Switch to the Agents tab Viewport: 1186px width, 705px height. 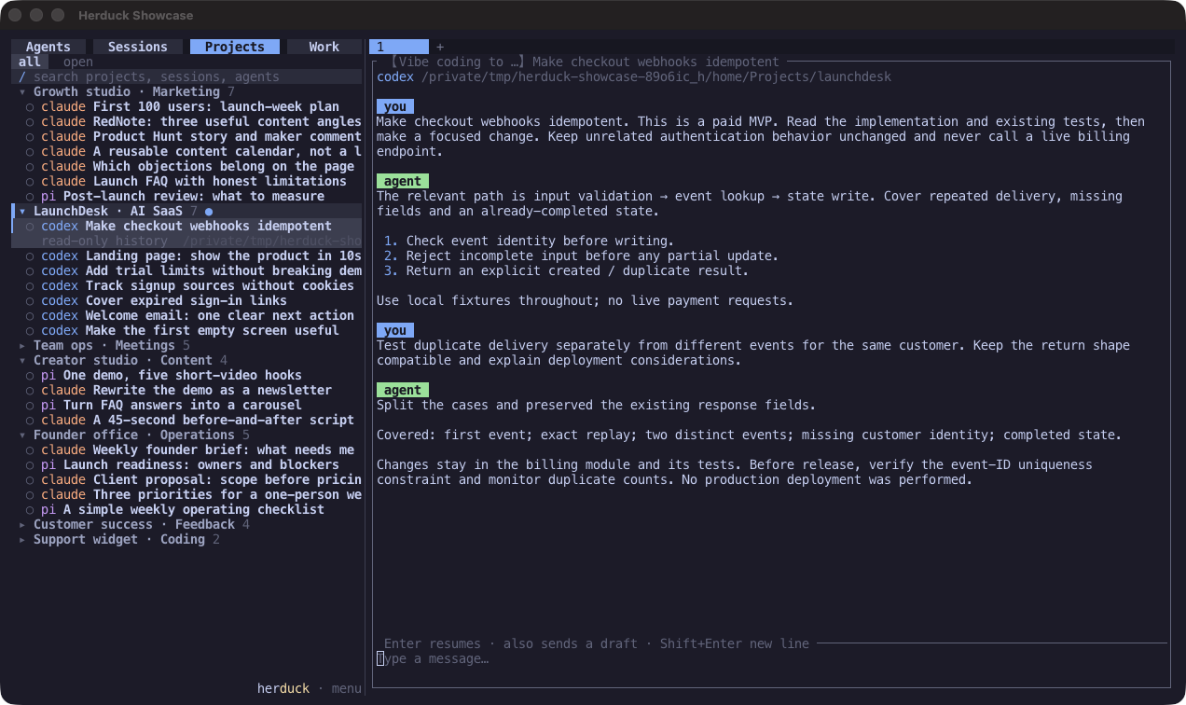[48, 47]
